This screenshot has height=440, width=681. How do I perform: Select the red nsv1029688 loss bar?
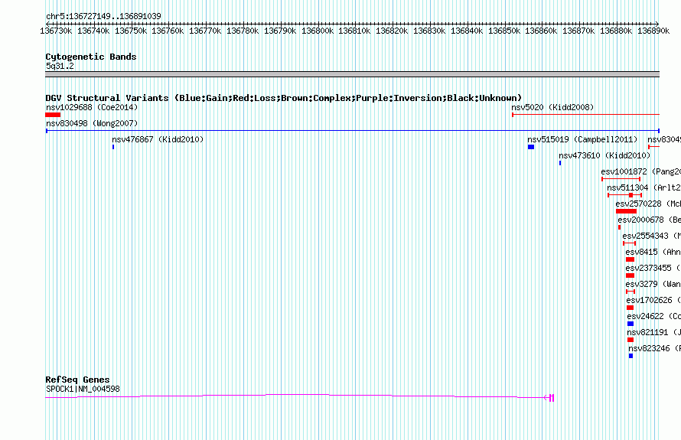53,115
